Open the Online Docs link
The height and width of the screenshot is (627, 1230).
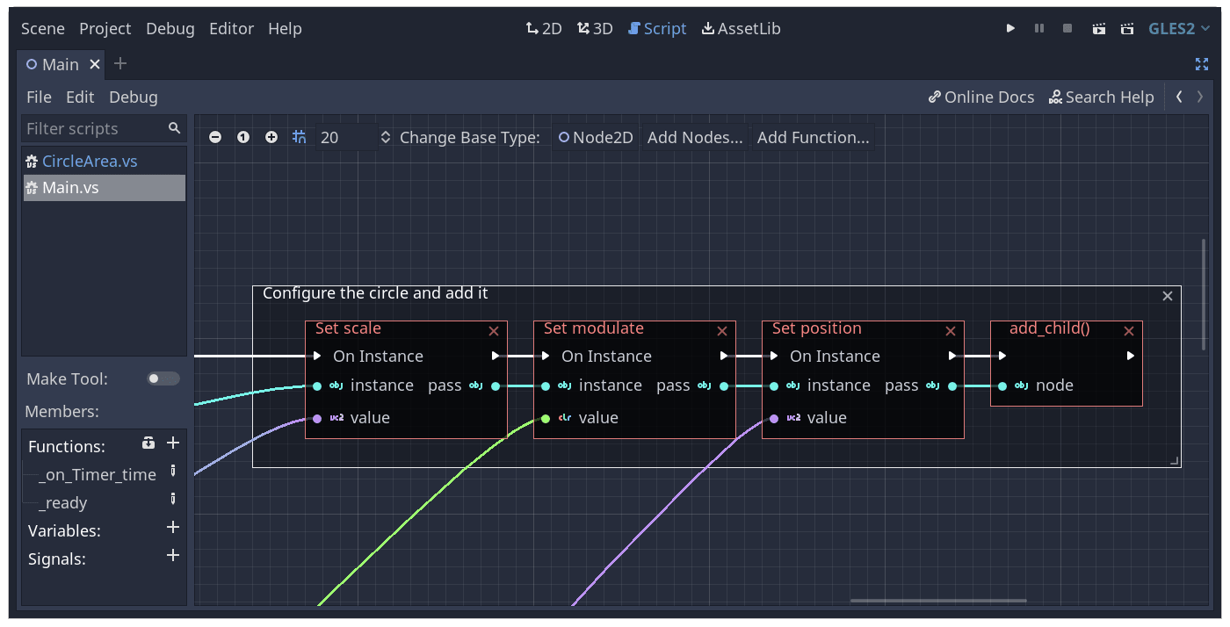[x=980, y=97]
